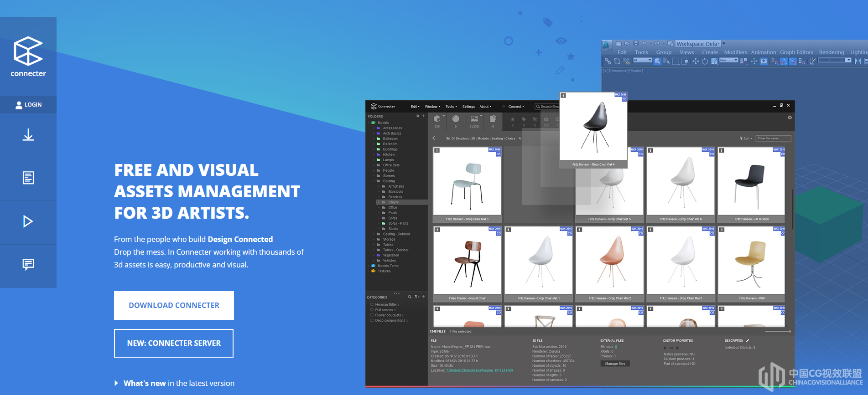Click the description lines filter icon
The width and height of the screenshot is (868, 395).
click(535, 119)
